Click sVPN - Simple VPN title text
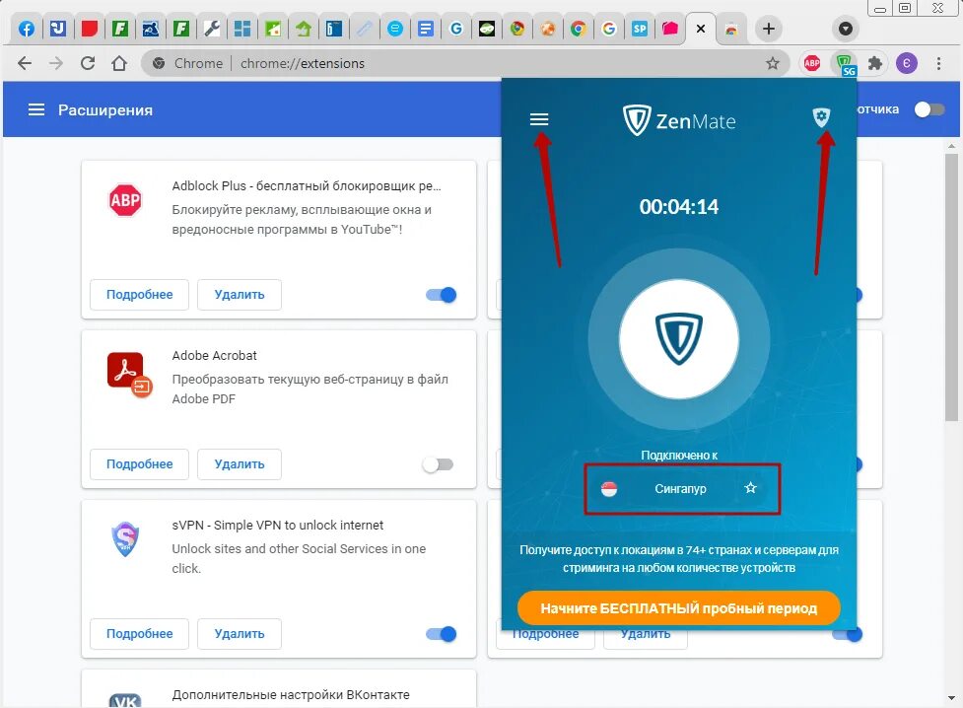963x708 pixels. point(278,525)
